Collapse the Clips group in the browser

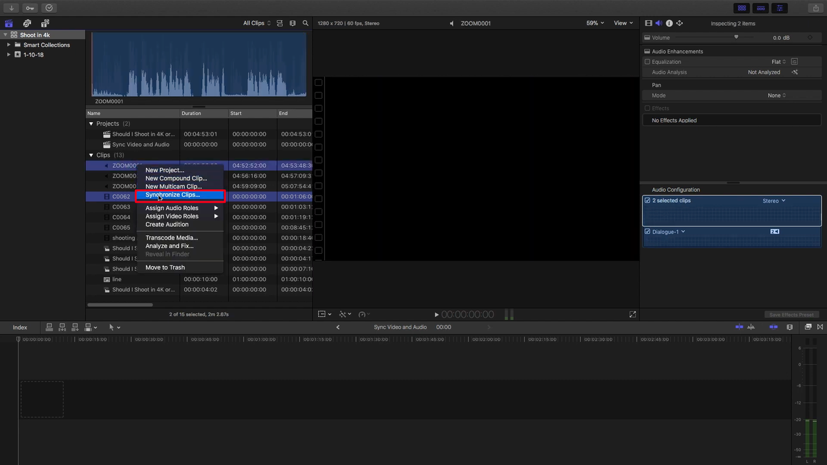tap(91, 155)
